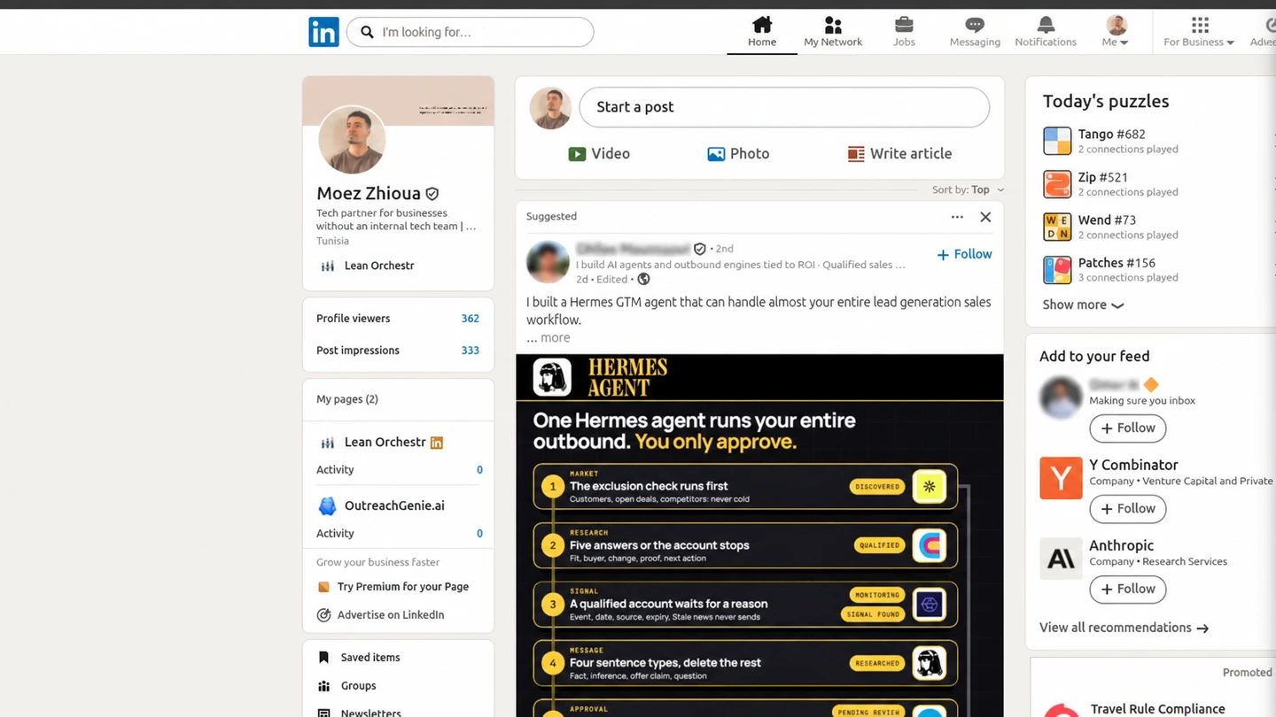Add a Photo to a post

[738, 154]
